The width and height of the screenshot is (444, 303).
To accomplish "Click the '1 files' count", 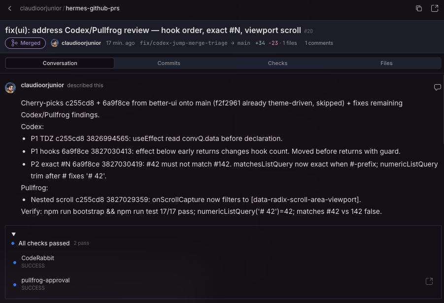I will pos(290,43).
